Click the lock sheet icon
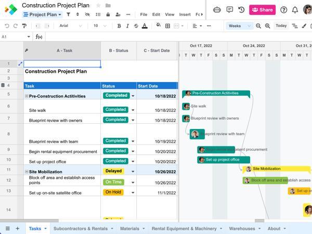This screenshot has width=312, height=234. (108, 15)
